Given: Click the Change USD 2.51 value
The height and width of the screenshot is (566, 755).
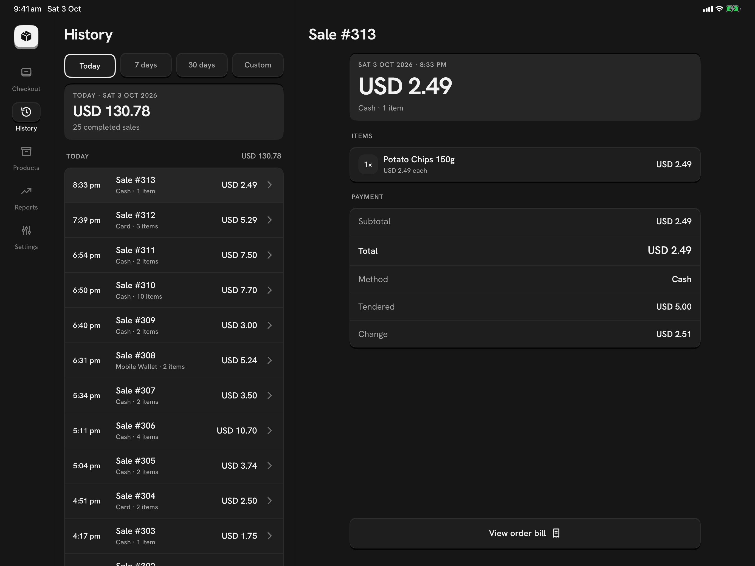Looking at the screenshot, I should click(674, 334).
